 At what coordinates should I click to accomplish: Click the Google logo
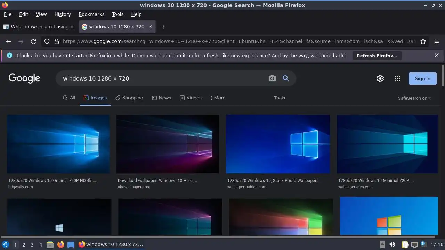click(24, 78)
